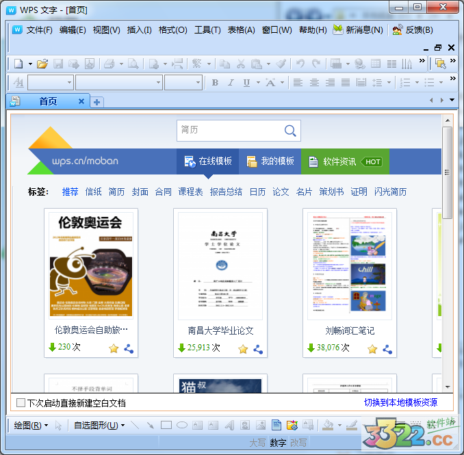Open the tab list dropdown arrow
This screenshot has width=464, height=455.
(452, 100)
